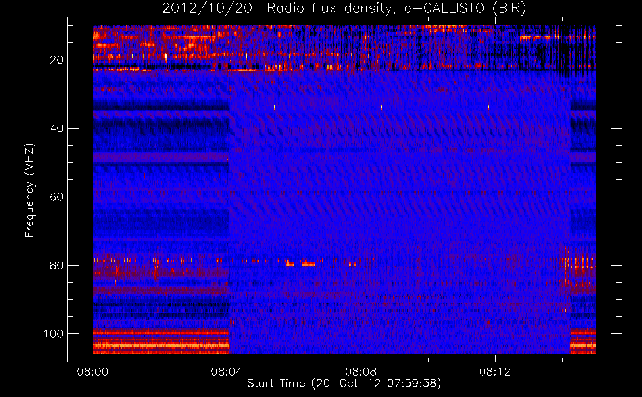This screenshot has width=642, height=397.
Task: Click the 08:08 time tick label
Action: [x=361, y=372]
